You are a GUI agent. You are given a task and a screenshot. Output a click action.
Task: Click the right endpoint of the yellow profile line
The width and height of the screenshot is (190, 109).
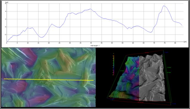click(93, 80)
